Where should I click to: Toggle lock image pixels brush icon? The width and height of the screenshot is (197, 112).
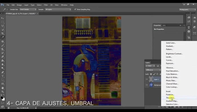point(154,74)
